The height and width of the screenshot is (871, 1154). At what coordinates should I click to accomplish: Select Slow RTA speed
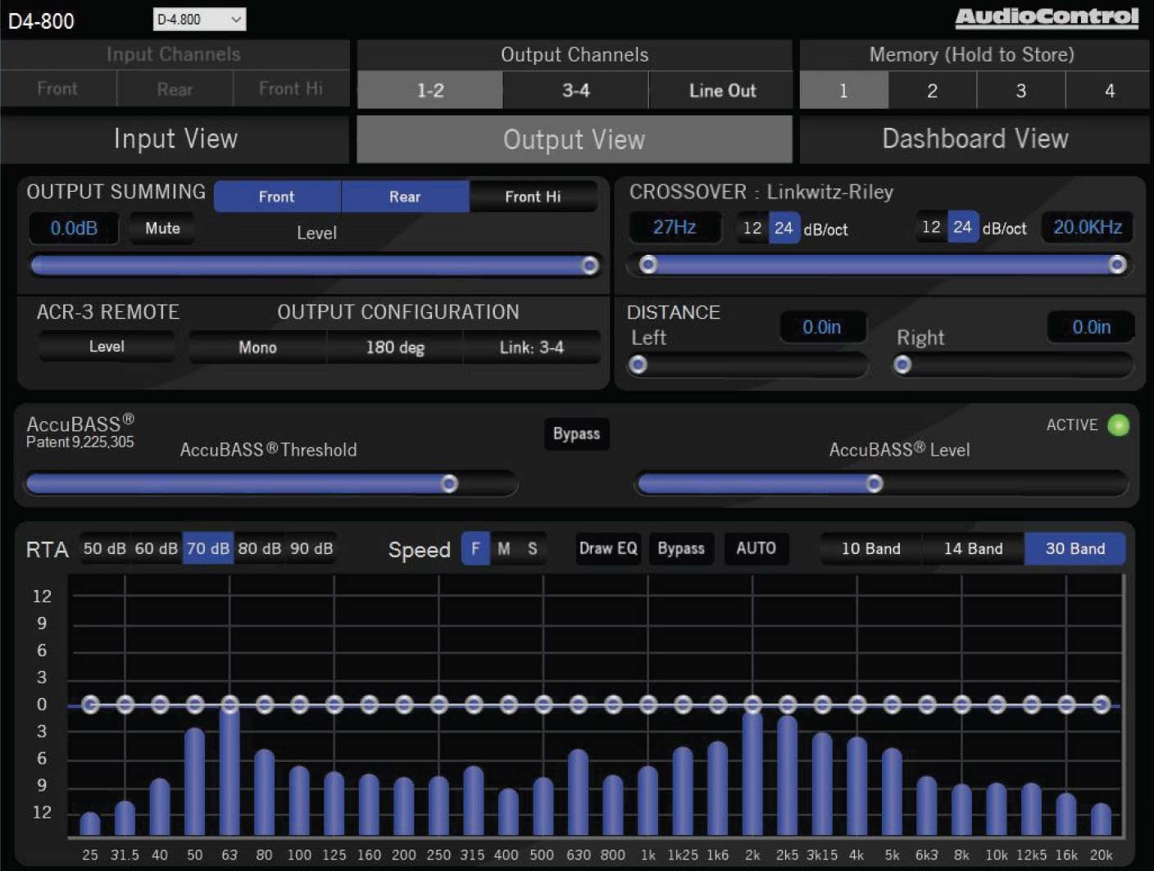click(531, 549)
